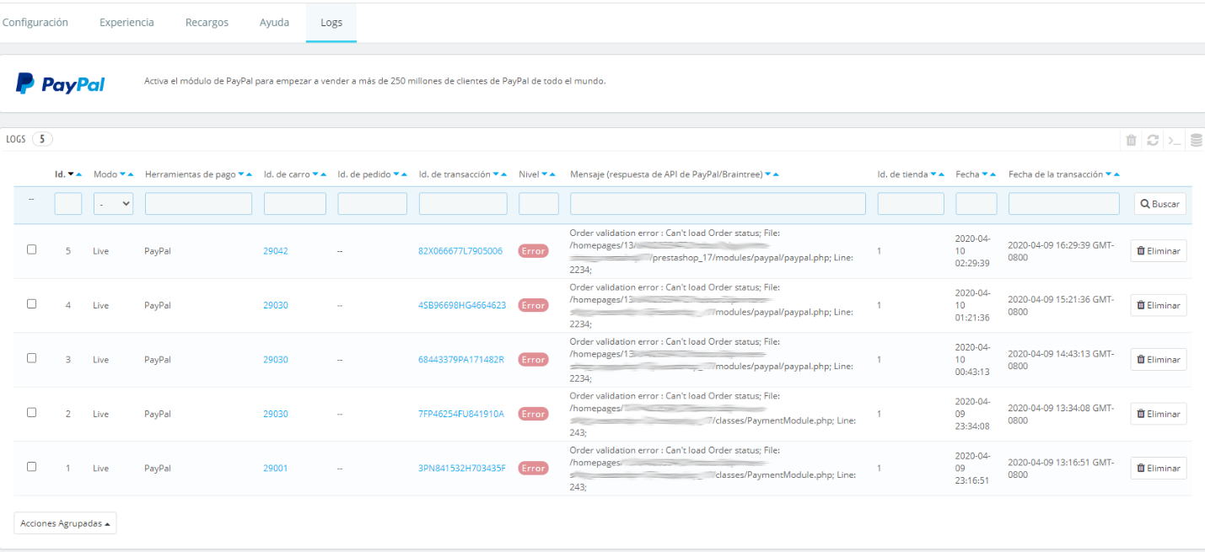The image size is (1205, 552).
Task: Delete log 2 with its Eliminar button
Action: (1159, 414)
